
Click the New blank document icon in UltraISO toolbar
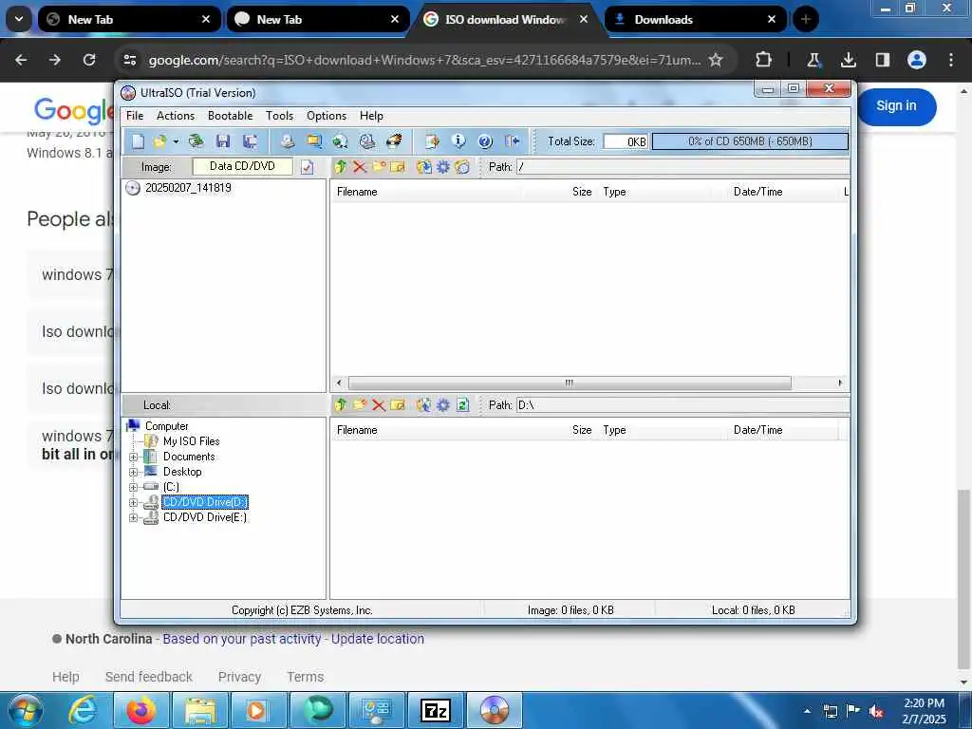(x=138, y=141)
